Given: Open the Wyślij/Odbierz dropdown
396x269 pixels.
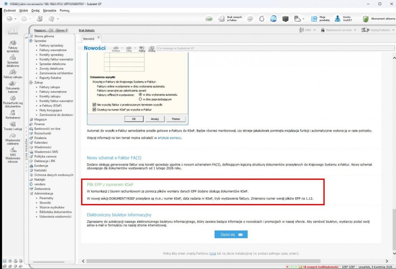Looking at the screenshot, I should click(377, 30).
